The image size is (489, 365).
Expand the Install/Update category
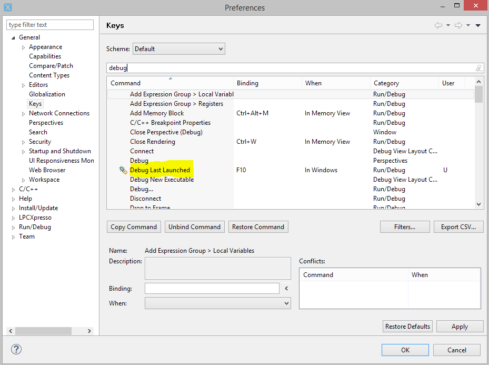[x=13, y=209]
